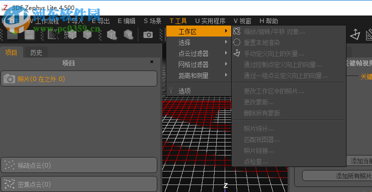Open the V 视窗 menu

point(242,21)
